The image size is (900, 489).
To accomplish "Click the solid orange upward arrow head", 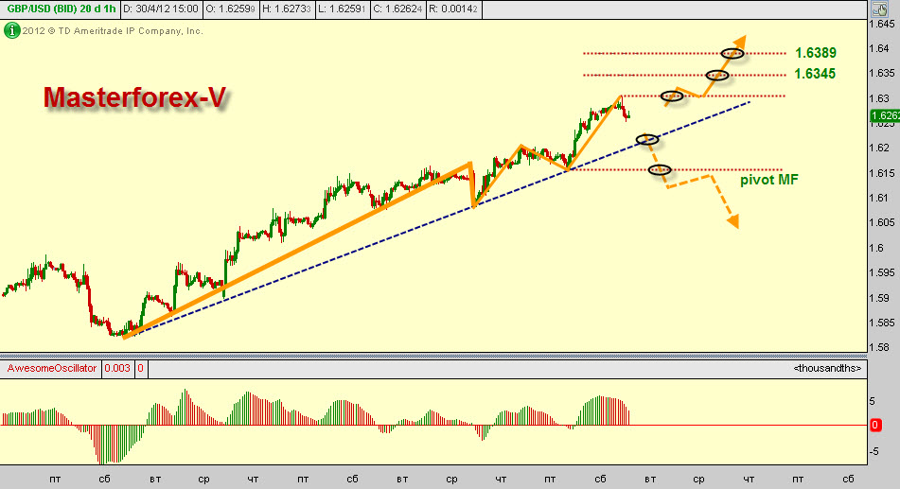I will coord(738,43).
